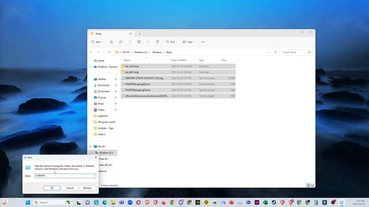The image size is (369, 207).
Task: Collapse the This PC tree node
Action: click(x=91, y=147)
